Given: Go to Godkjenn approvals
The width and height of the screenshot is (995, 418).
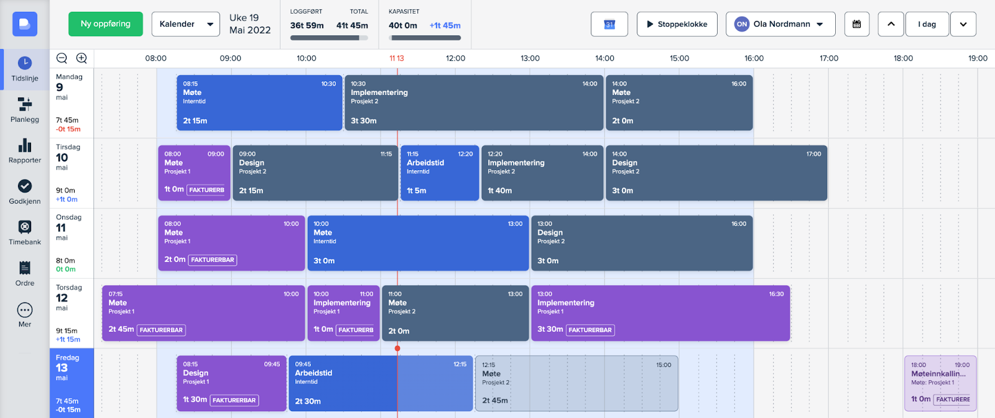Looking at the screenshot, I should click(25, 192).
